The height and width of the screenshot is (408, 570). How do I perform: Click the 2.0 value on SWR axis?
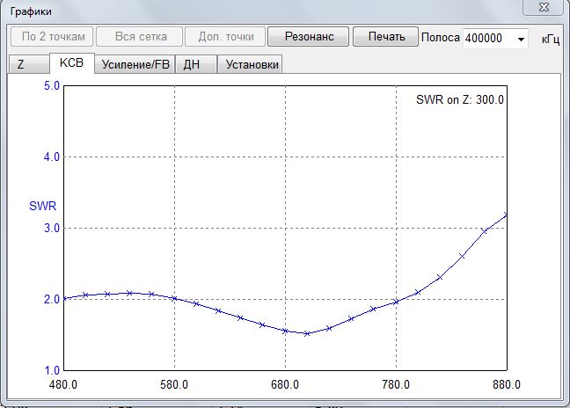tap(52, 299)
